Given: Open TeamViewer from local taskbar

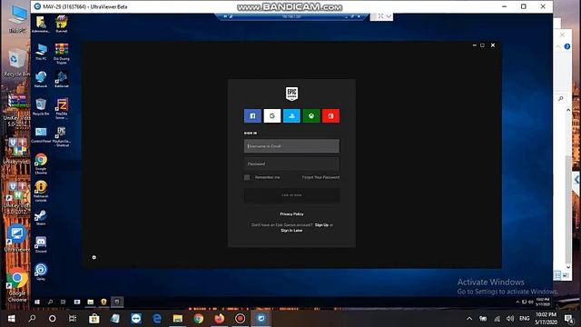Looking at the screenshot, I should pyautogui.click(x=136, y=319).
